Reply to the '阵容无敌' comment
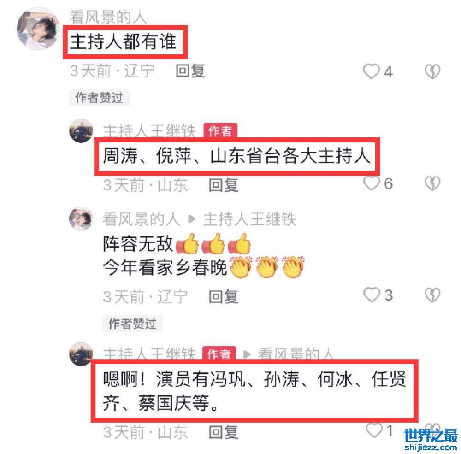This screenshot has height=454, width=461. coord(224,297)
